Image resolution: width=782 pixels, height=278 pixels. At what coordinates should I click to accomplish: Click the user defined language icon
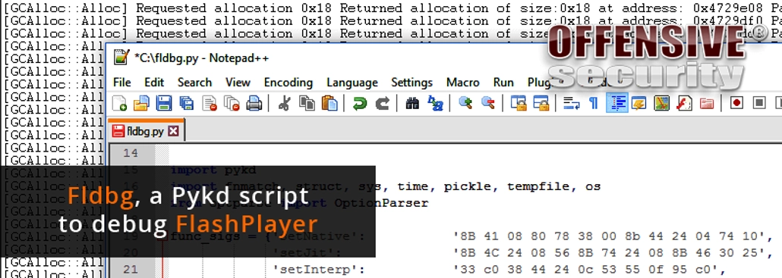click(x=639, y=103)
